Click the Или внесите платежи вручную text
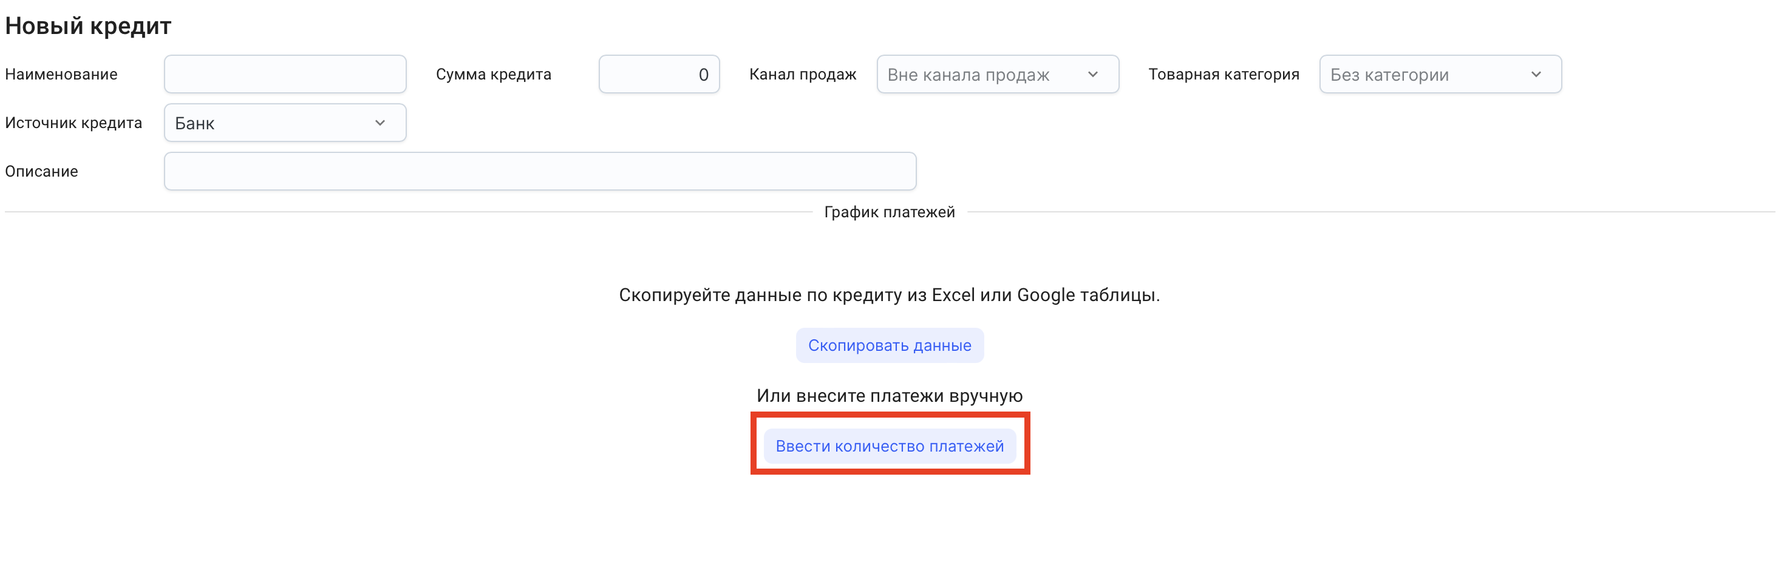1784x573 pixels. pyautogui.click(x=889, y=396)
